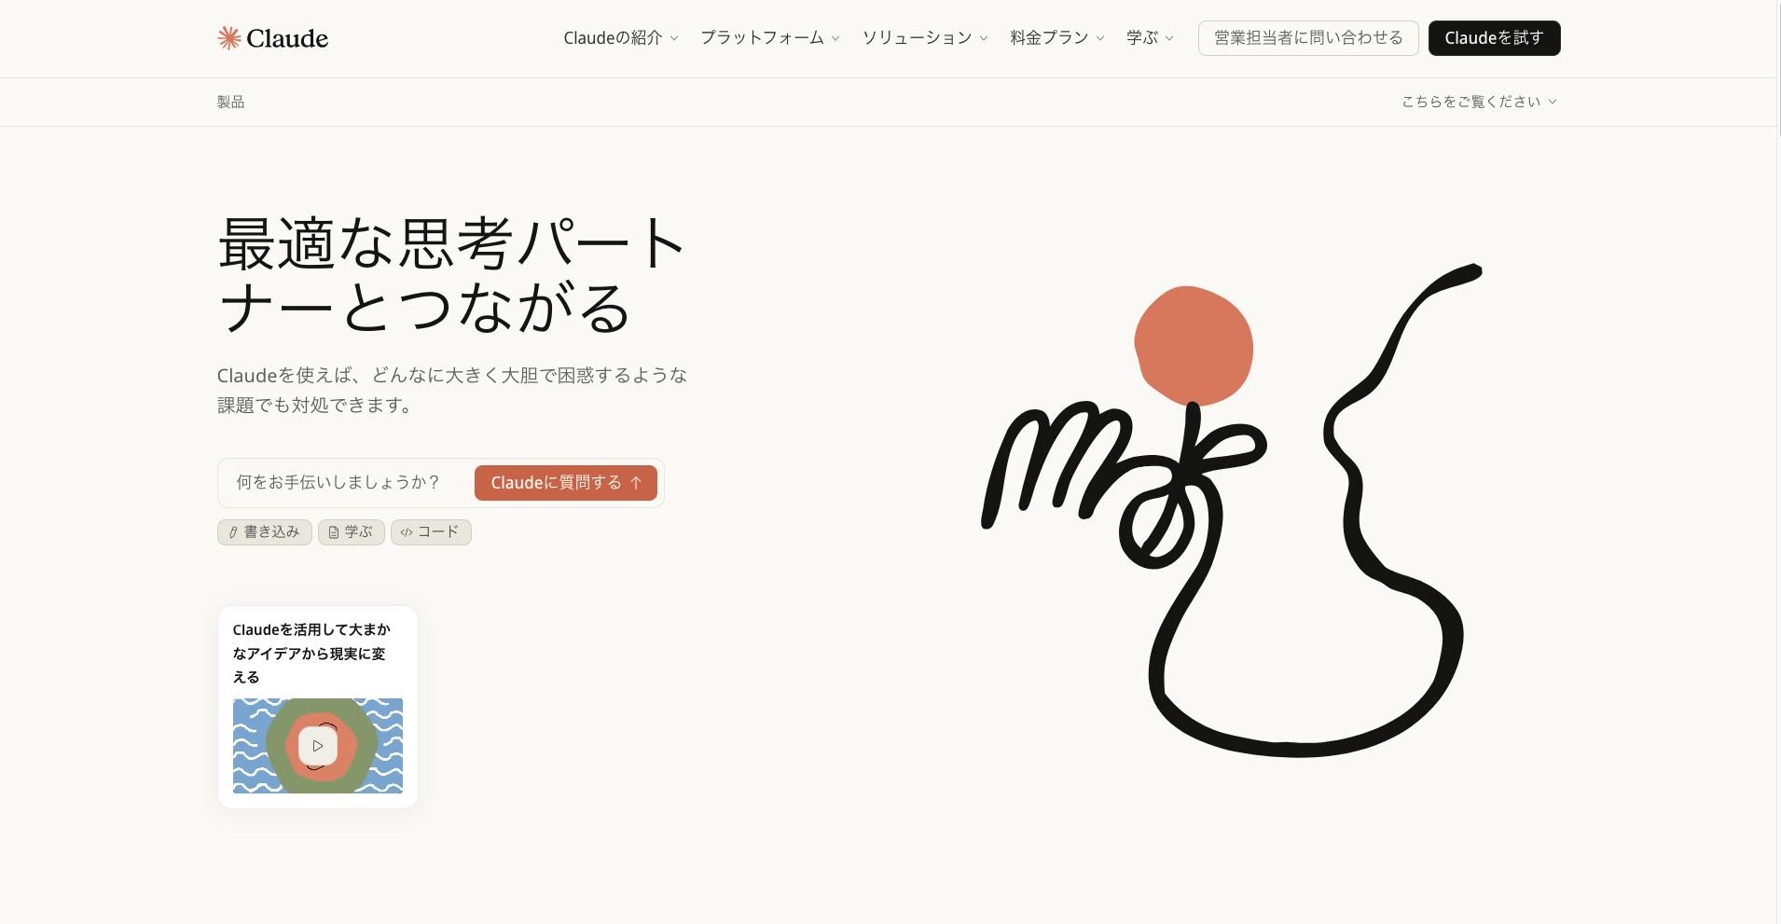The image size is (1781, 924).
Task: Click the orange Claudeに質問する button
Action: click(x=565, y=482)
